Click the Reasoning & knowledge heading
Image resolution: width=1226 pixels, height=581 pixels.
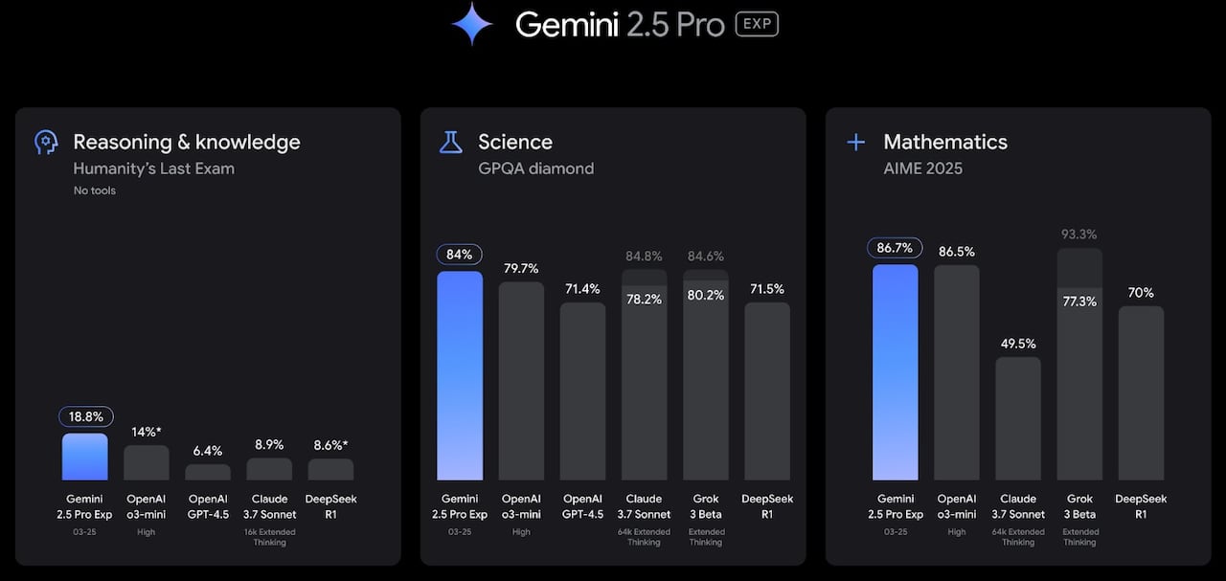pos(187,143)
